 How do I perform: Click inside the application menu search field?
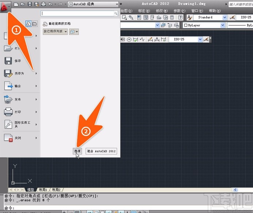click(x=77, y=14)
